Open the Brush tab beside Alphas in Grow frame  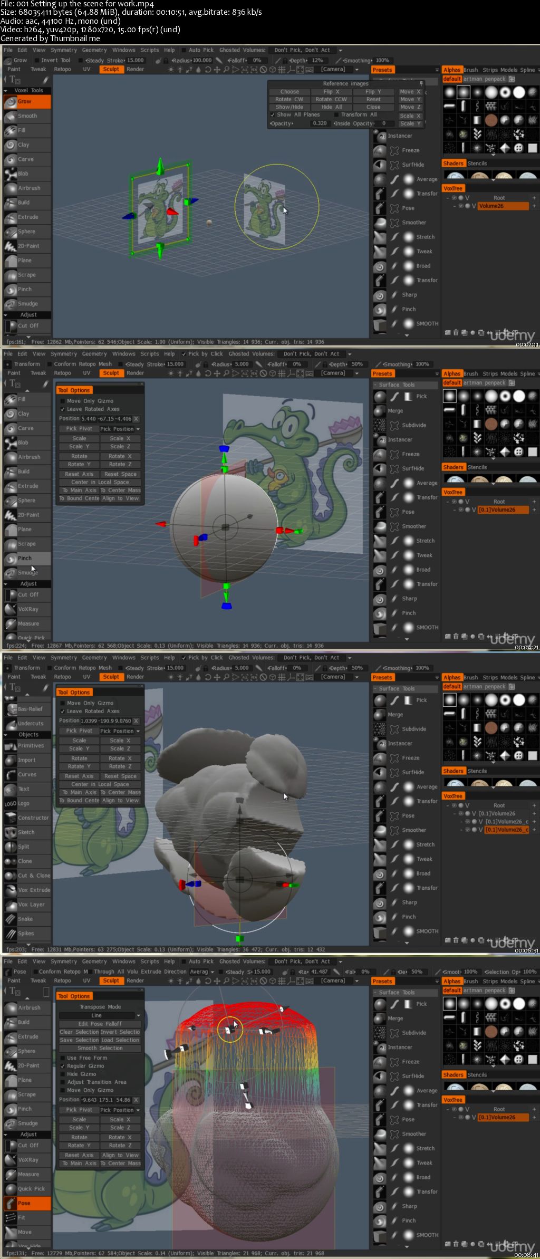(471, 70)
